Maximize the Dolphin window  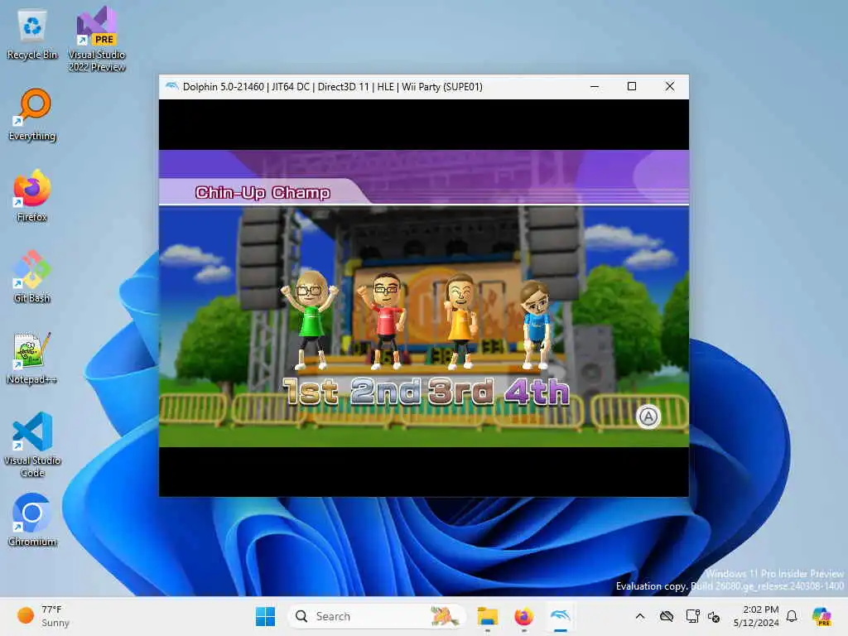pyautogui.click(x=632, y=86)
